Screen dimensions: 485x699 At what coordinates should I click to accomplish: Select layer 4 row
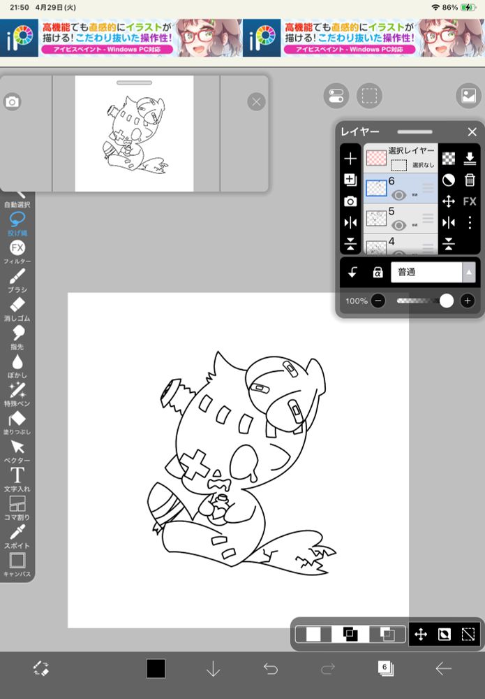tap(401, 244)
